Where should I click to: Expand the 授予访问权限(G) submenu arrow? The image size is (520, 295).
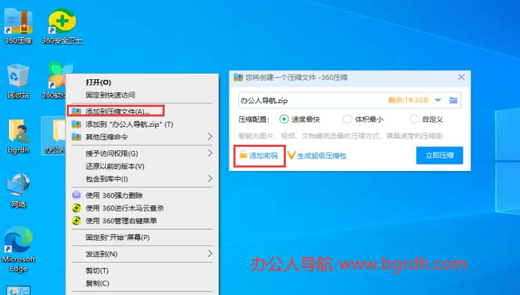209,153
